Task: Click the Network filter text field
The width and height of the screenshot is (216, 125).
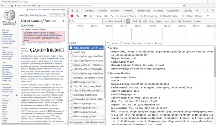Action: (x=86, y=21)
